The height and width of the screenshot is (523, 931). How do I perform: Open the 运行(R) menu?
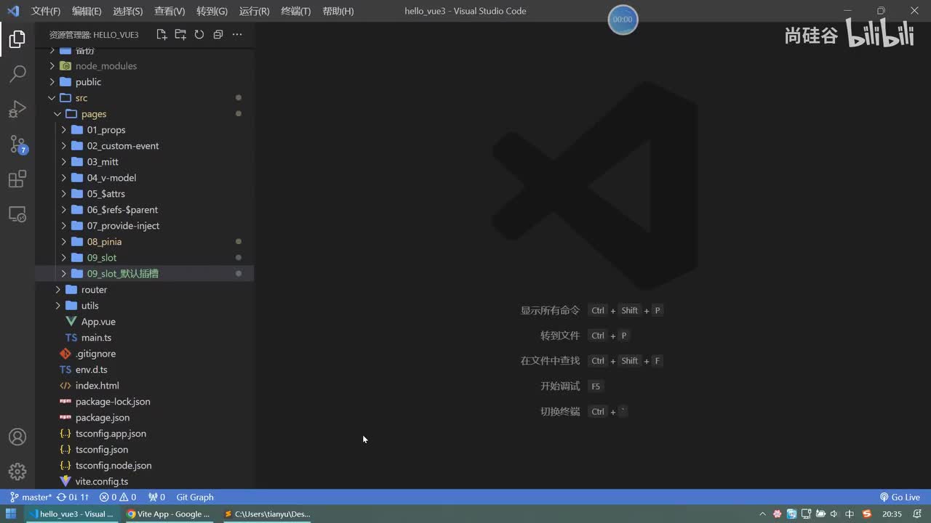coord(254,11)
